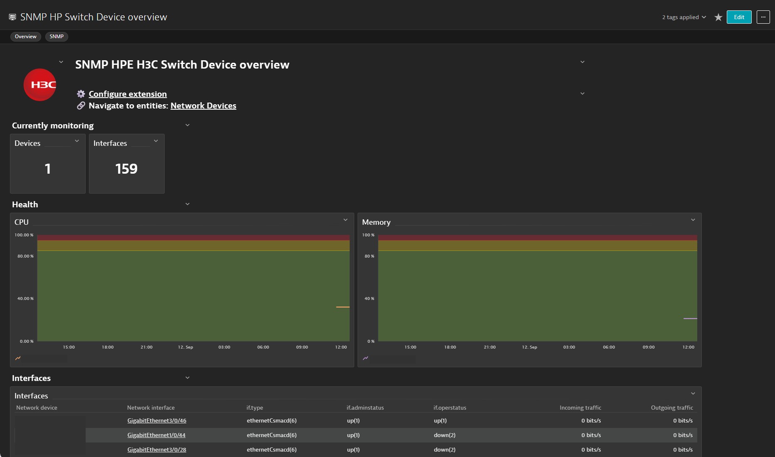Follow the GigabitEthernet3/0/46 interface link
Screen dimensions: 775x457
(x=157, y=420)
